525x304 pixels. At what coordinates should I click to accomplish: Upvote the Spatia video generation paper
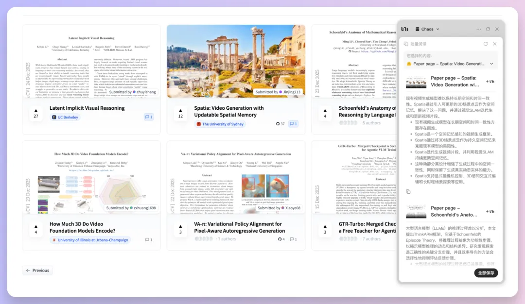[181, 113]
